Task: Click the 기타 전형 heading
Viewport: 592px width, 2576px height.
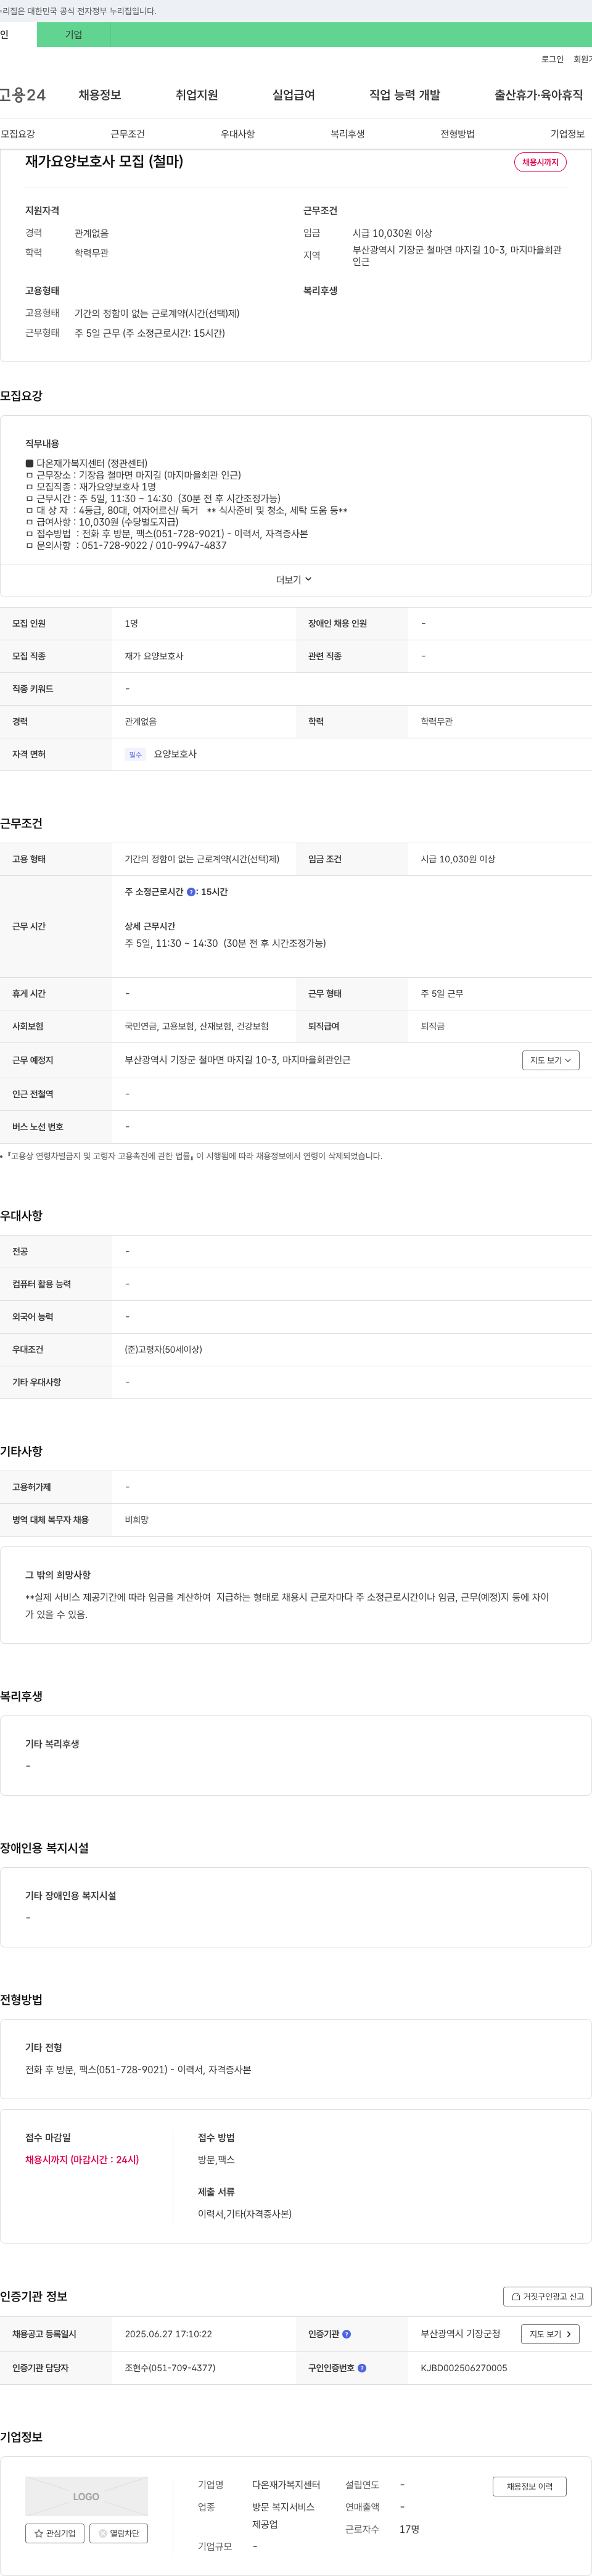Action: pos(44,2048)
